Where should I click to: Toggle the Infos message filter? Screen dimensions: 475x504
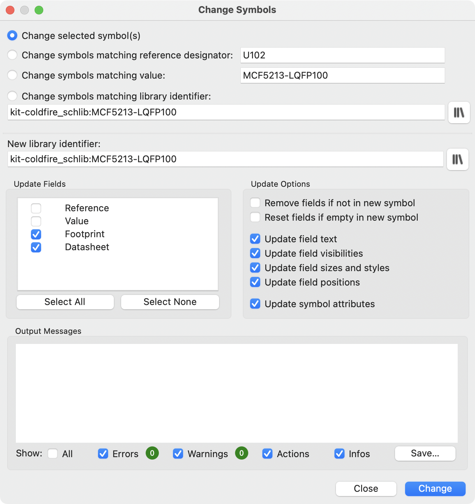point(339,454)
